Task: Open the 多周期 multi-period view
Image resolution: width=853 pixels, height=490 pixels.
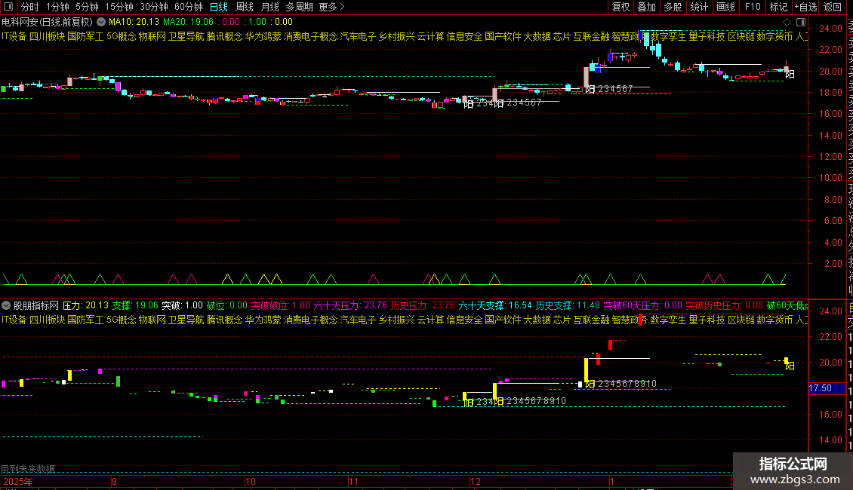Action: [x=299, y=7]
